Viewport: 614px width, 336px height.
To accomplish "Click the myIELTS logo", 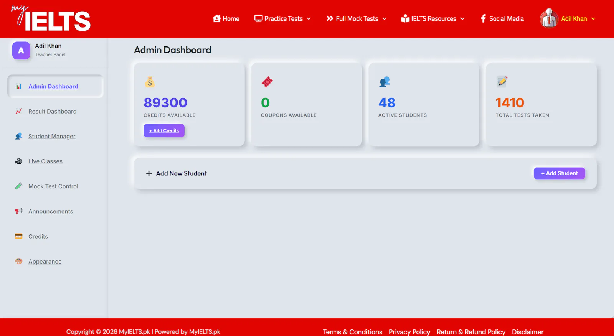I will pyautogui.click(x=51, y=18).
